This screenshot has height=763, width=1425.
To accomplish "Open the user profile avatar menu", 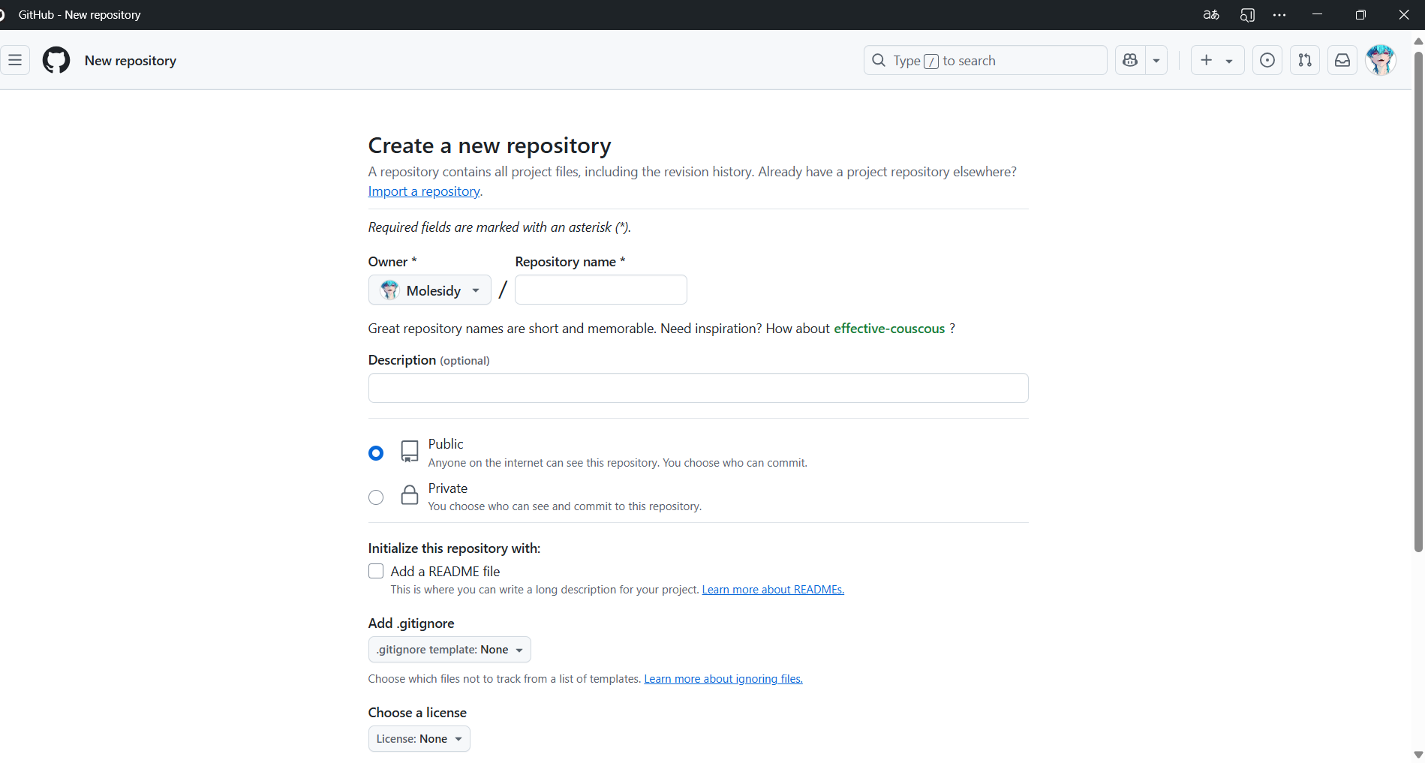I will pyautogui.click(x=1380, y=60).
